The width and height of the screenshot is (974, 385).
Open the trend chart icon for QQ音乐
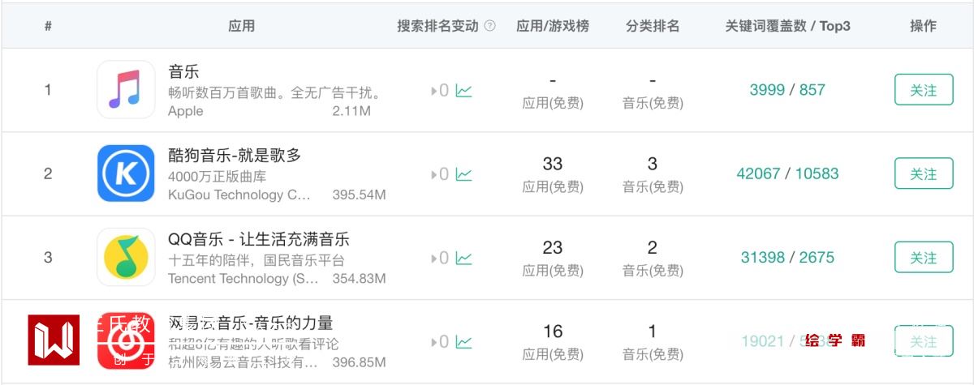(463, 259)
